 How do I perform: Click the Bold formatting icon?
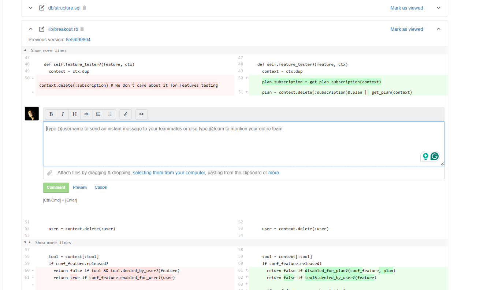pyautogui.click(x=51, y=114)
